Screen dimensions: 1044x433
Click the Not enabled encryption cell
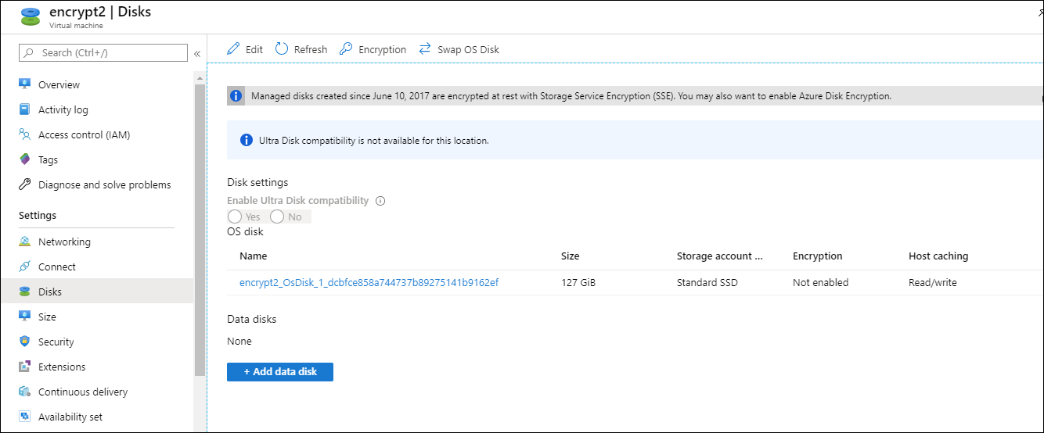tap(820, 282)
